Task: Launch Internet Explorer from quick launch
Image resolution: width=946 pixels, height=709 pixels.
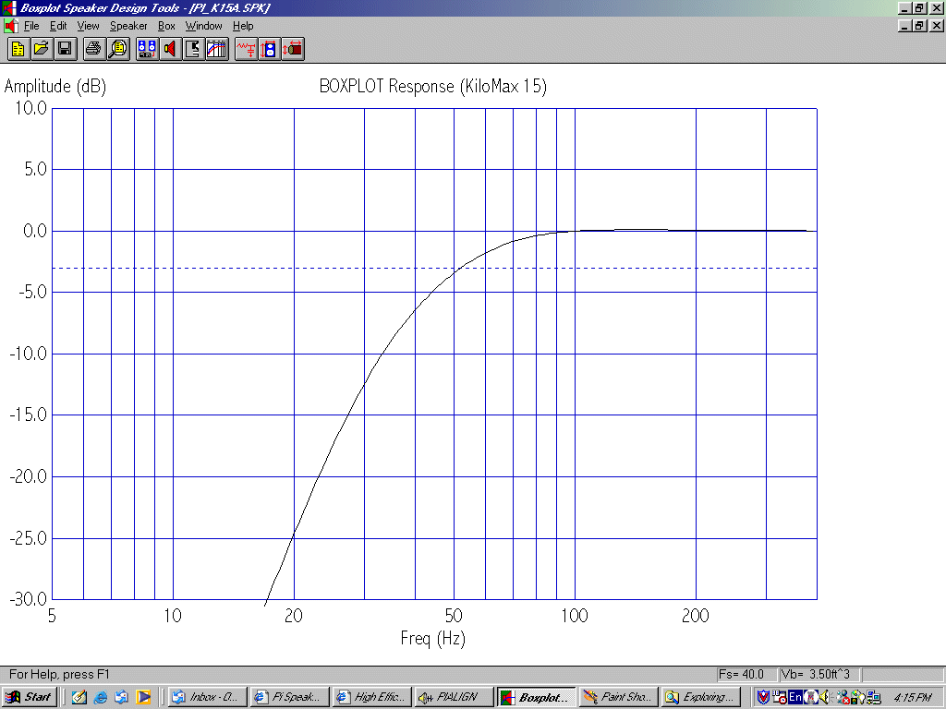Action: point(100,697)
